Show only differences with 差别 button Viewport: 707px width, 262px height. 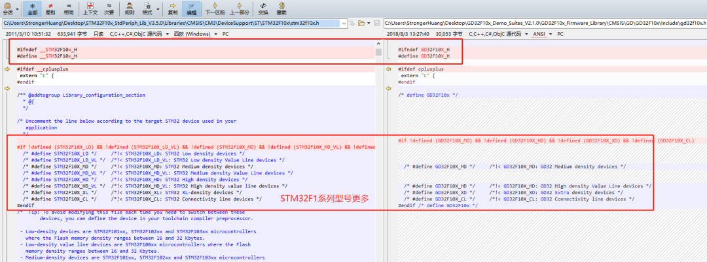tap(50, 8)
